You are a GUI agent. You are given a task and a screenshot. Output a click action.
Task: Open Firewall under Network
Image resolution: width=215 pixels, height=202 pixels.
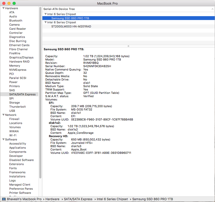tap(14, 119)
